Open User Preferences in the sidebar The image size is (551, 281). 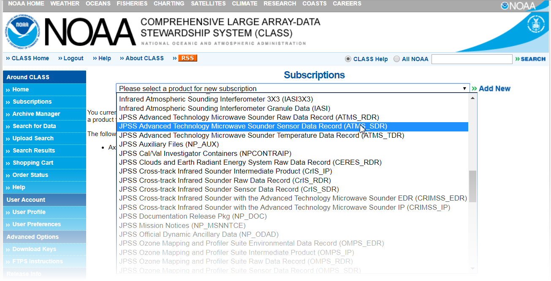tap(44, 224)
